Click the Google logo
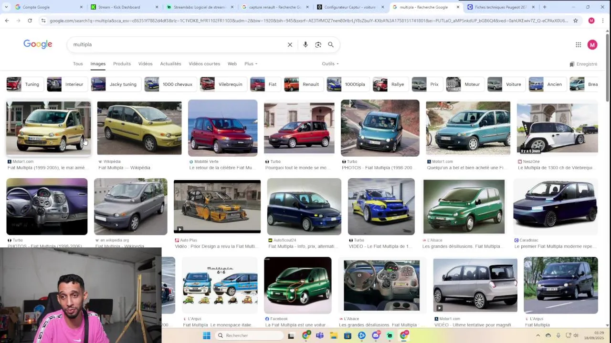611x343 pixels. point(38,44)
